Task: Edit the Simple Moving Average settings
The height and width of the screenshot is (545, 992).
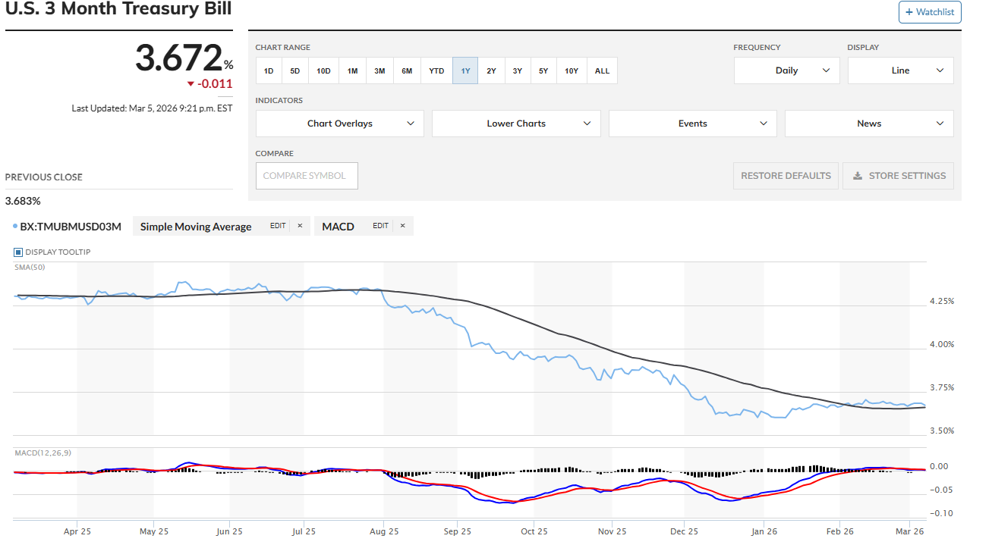Action: point(278,226)
